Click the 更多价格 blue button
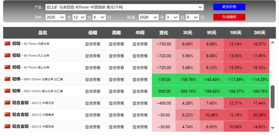 tap(229, 7)
